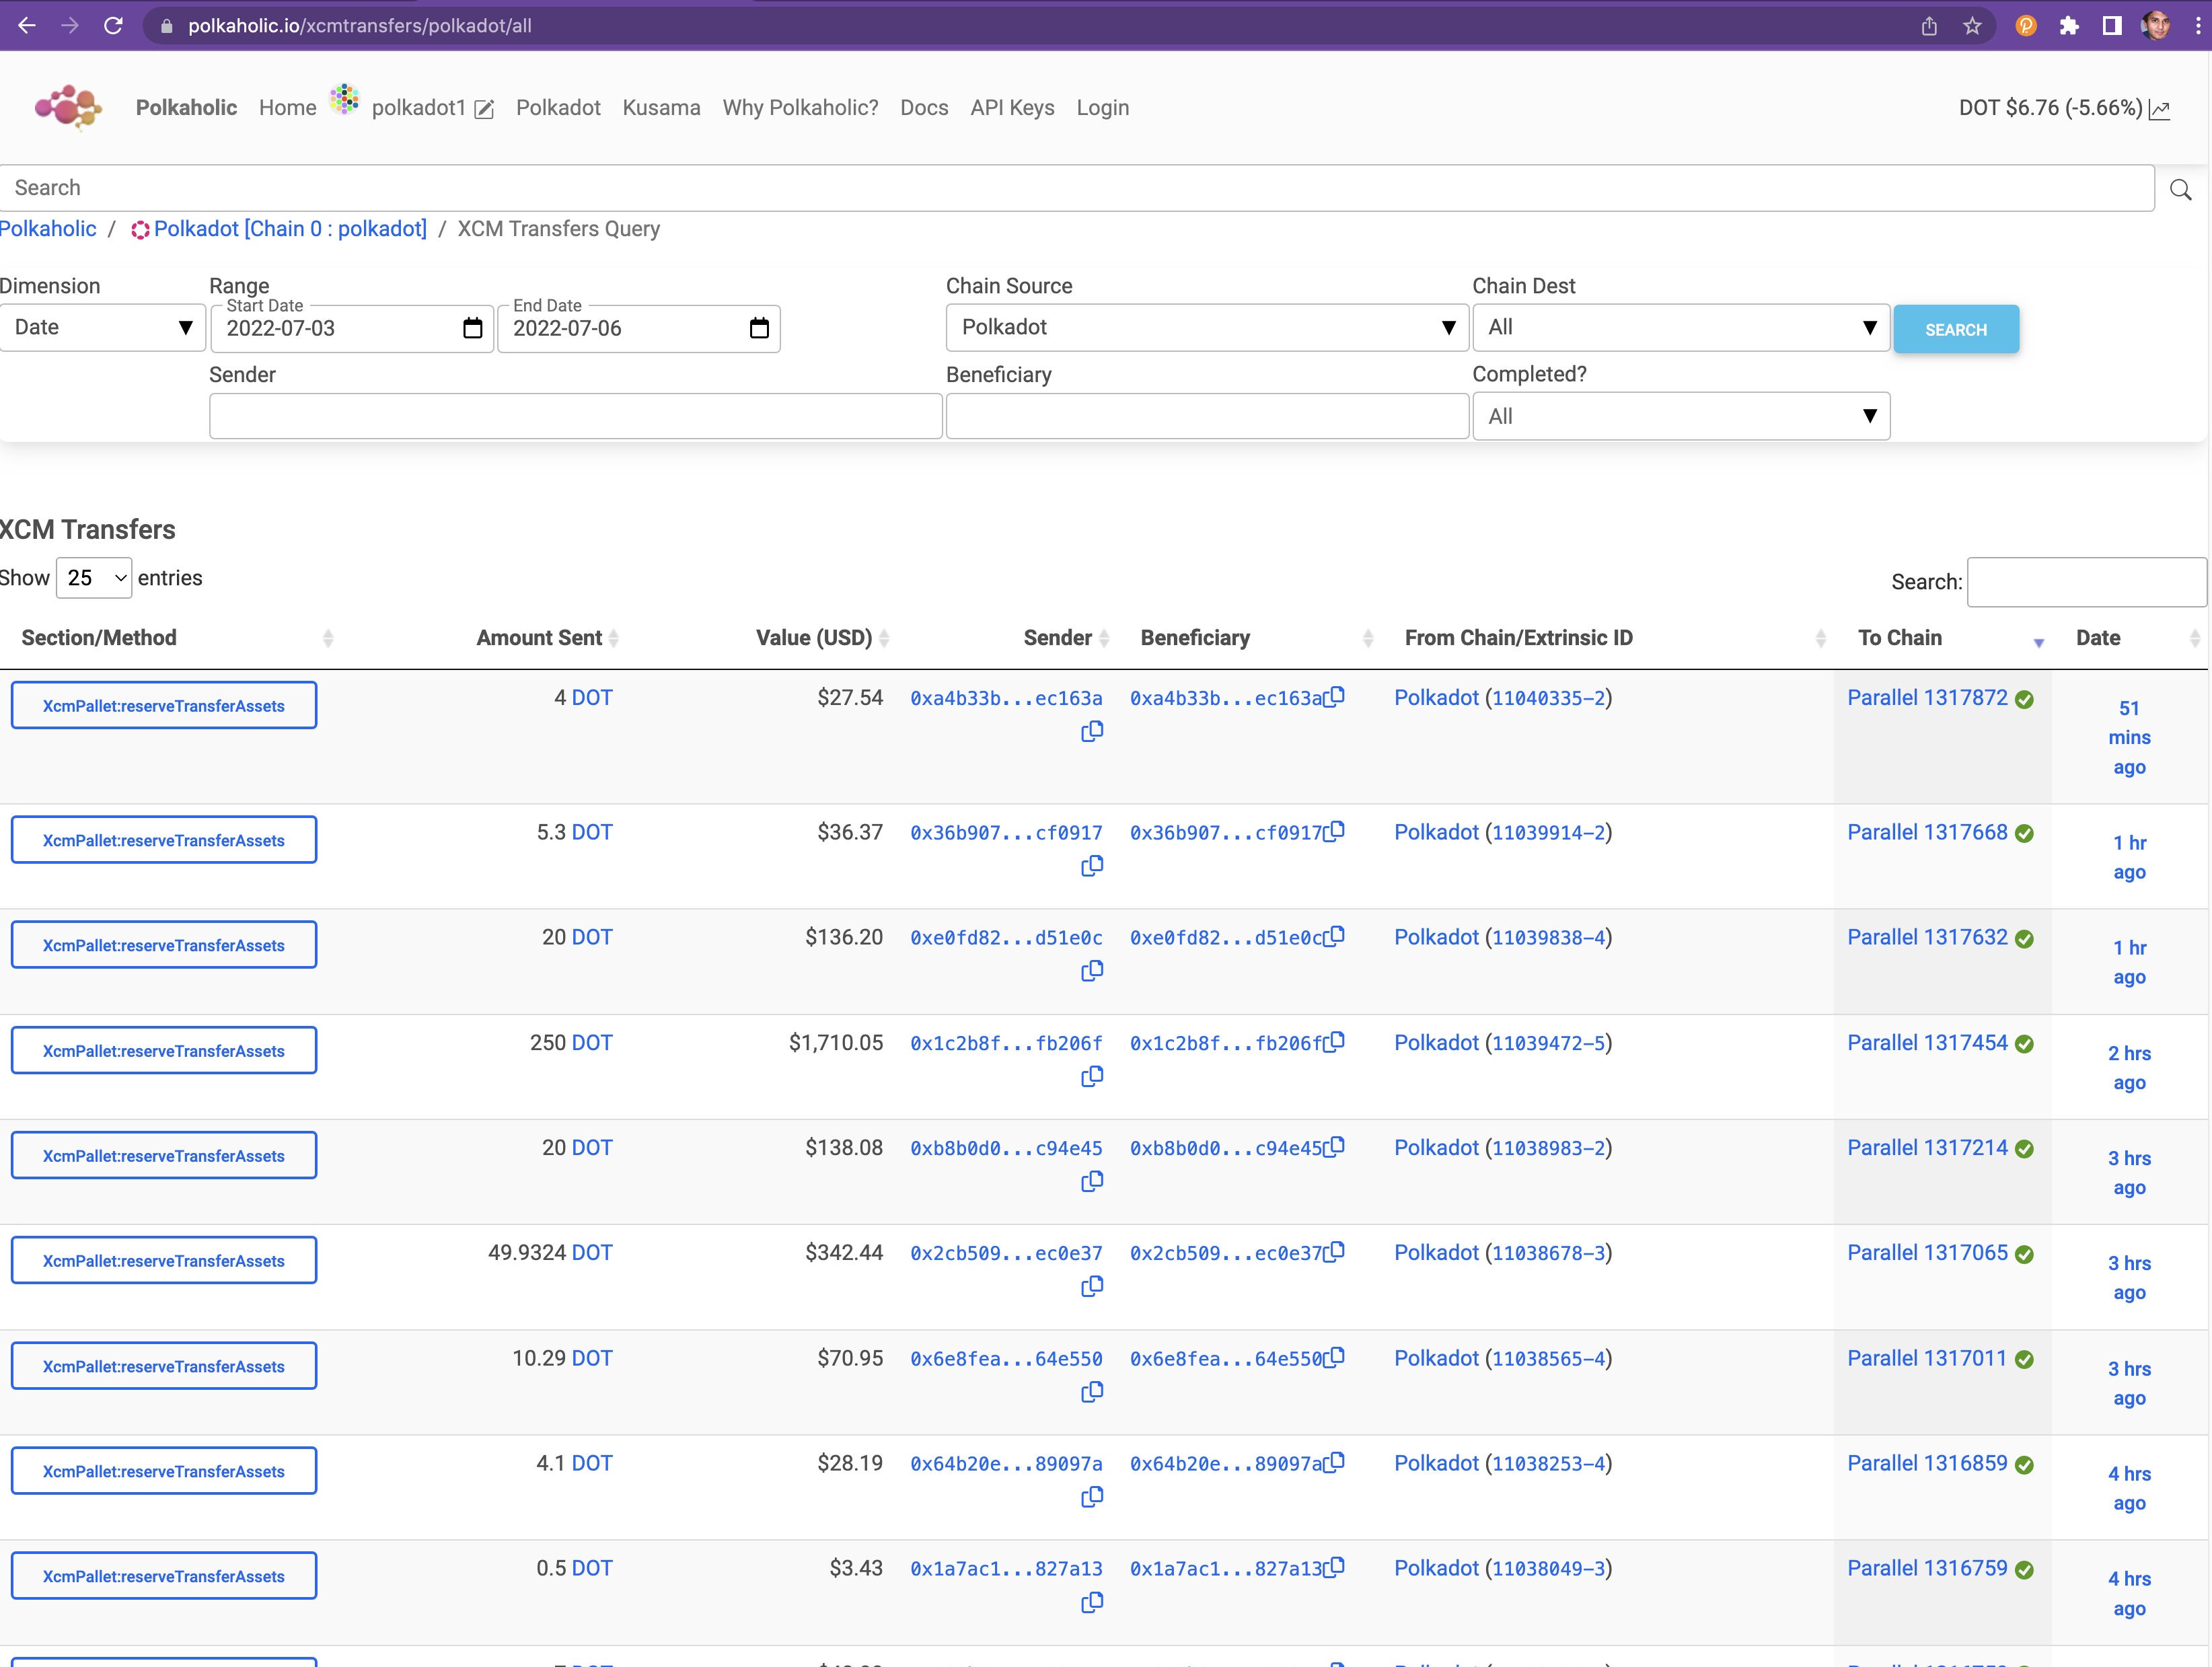
Task: Click the main Search input field
Action: point(1077,188)
